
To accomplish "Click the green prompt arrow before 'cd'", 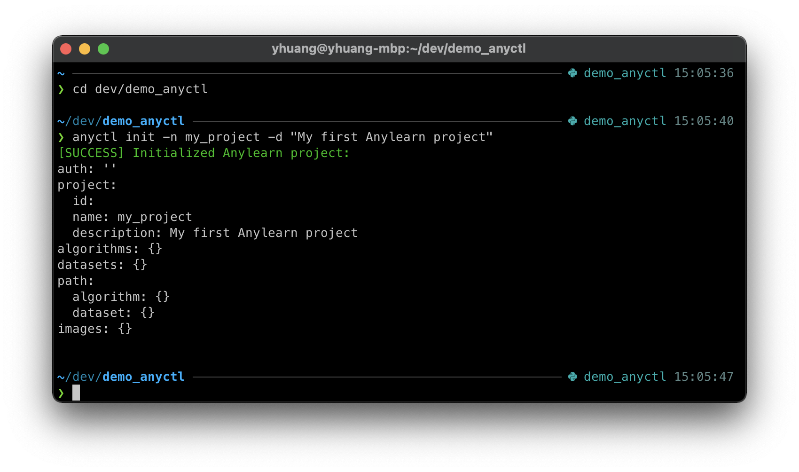I will pyautogui.click(x=61, y=89).
